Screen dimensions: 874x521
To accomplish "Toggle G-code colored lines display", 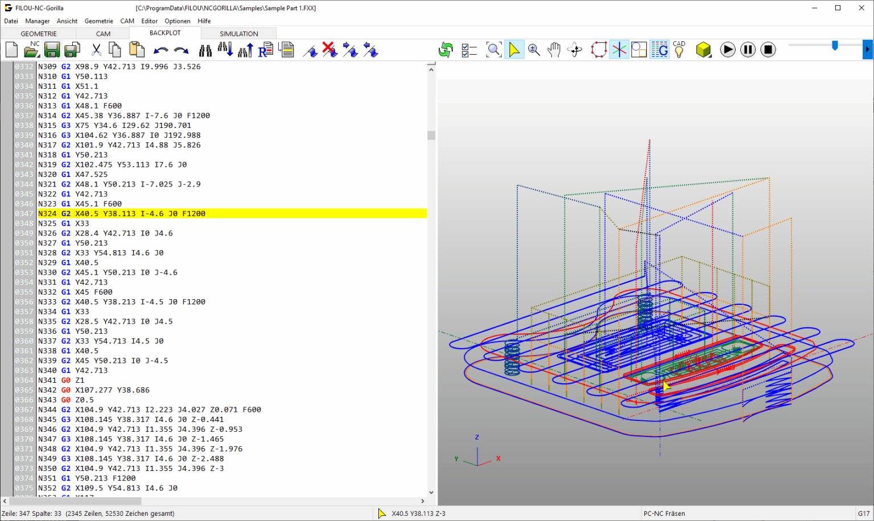I will [x=659, y=50].
